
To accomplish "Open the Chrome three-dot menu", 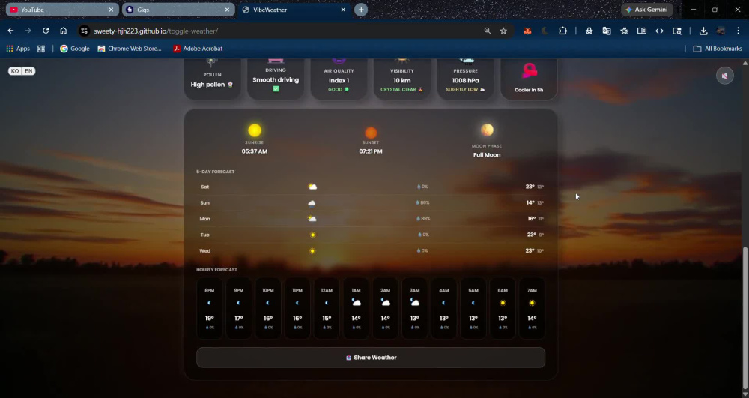I will 738,31.
